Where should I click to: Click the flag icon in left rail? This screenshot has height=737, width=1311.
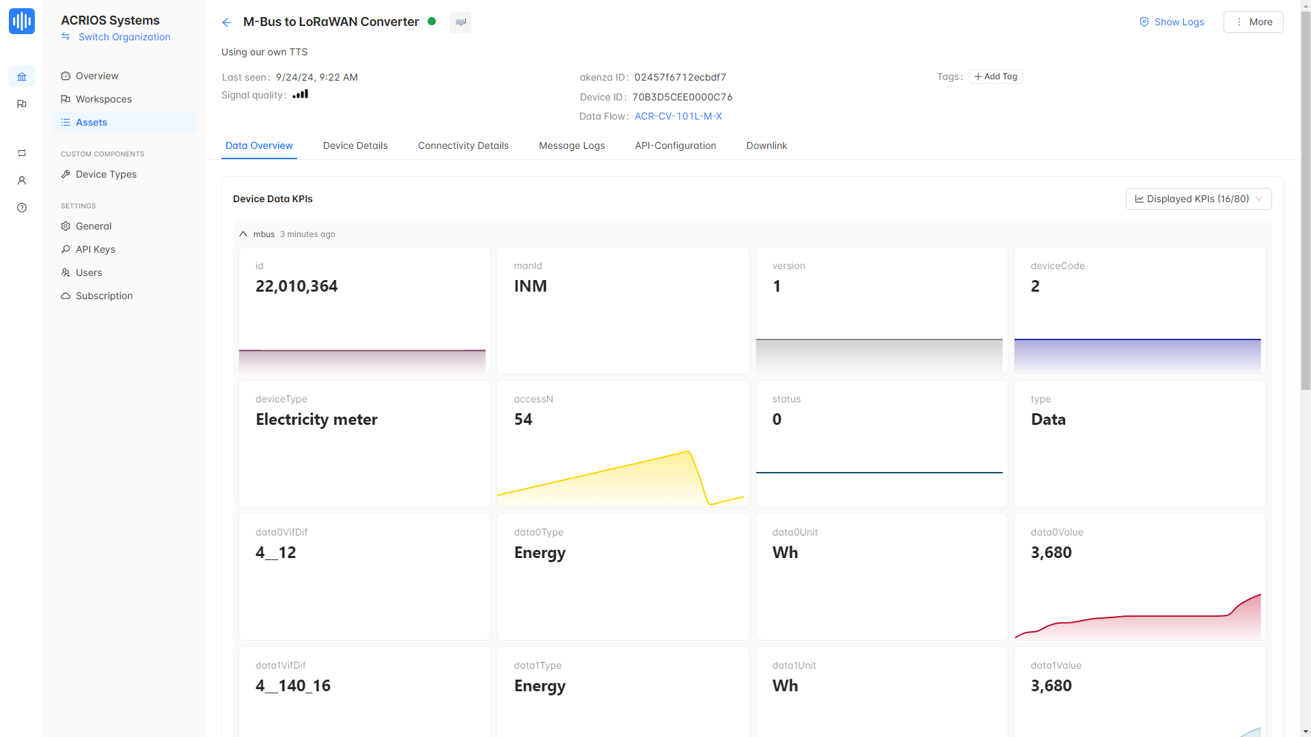point(22,104)
